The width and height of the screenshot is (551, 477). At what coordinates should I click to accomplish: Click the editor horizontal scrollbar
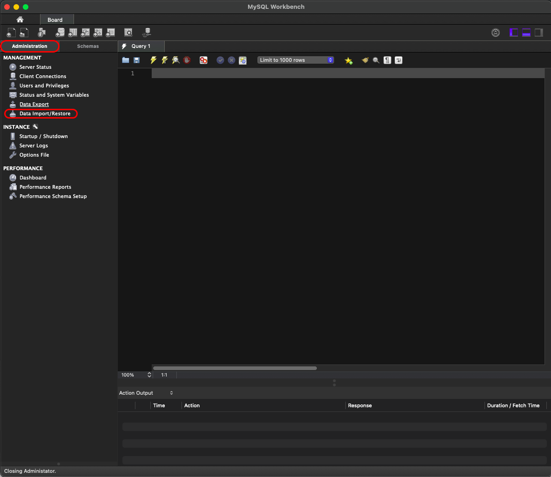coord(235,368)
